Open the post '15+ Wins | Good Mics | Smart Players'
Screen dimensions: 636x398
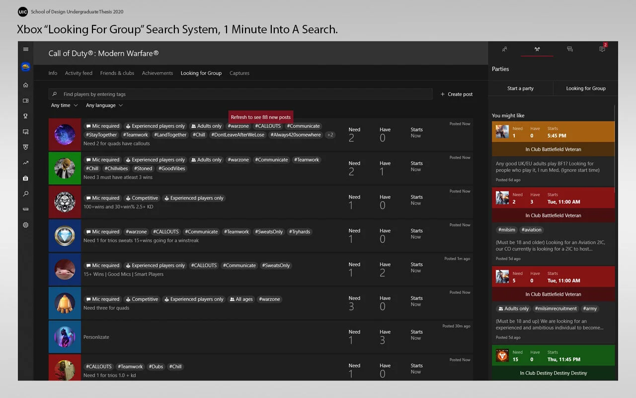pyautogui.click(x=262, y=270)
